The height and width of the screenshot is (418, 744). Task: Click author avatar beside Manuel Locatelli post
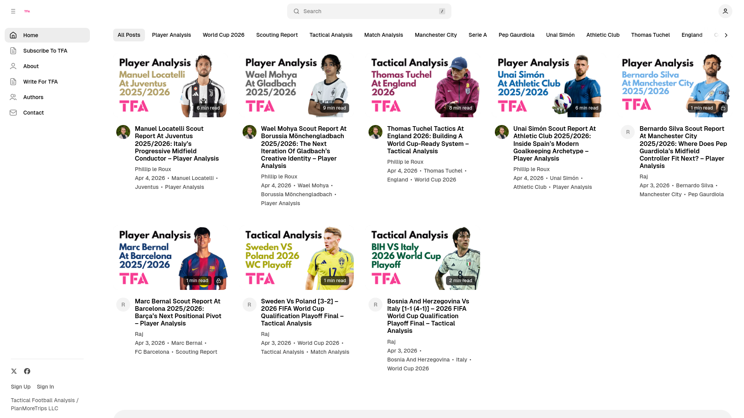pos(123,132)
